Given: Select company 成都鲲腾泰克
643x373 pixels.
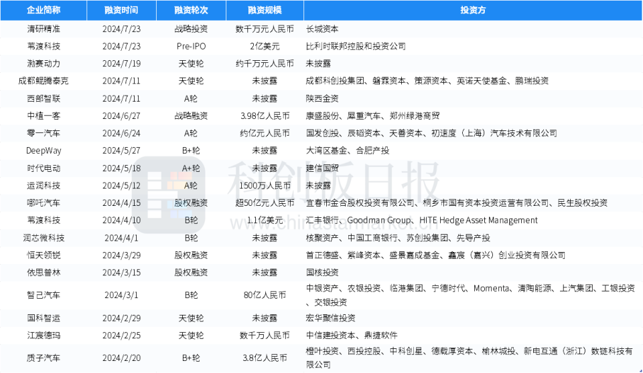Looking at the screenshot, I should pyautogui.click(x=44, y=81).
